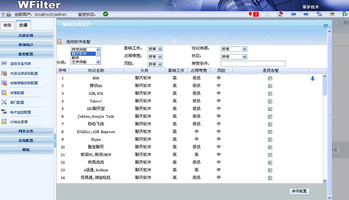Open the red alert notification icon
The width and height of the screenshot is (349, 200).
pos(253,14)
